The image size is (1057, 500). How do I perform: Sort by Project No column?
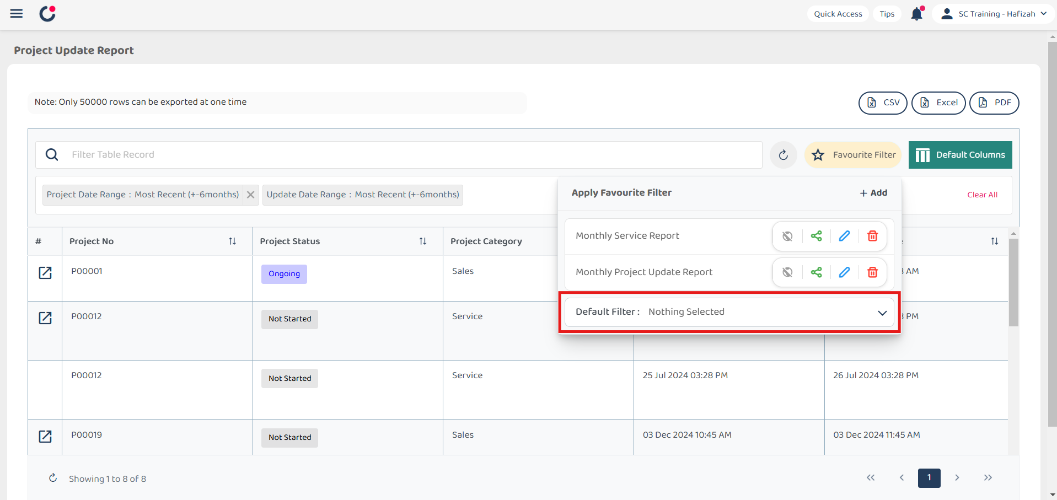[x=233, y=241]
